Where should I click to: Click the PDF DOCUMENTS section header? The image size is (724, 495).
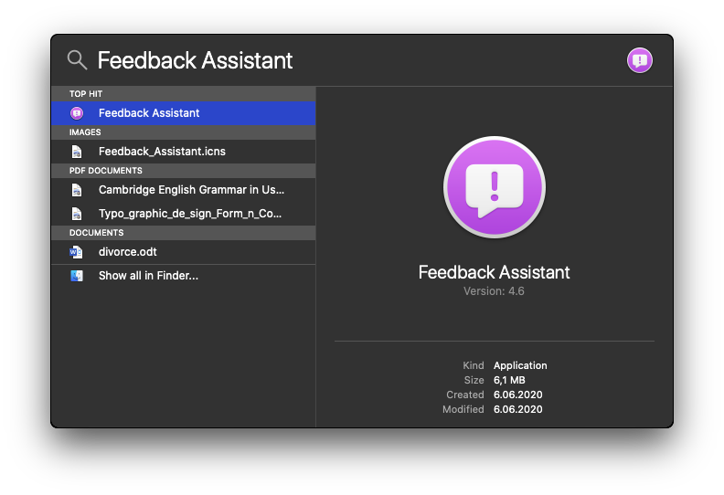click(x=184, y=171)
